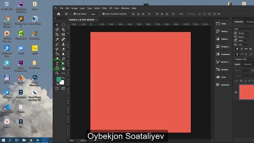The width and height of the screenshot is (254, 143).
Task: Open the Paths panel
Action: pos(223,24)
